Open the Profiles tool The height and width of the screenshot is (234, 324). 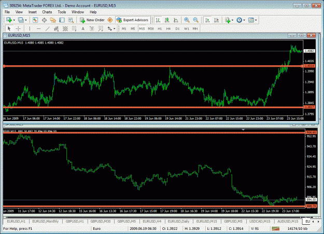21,20
